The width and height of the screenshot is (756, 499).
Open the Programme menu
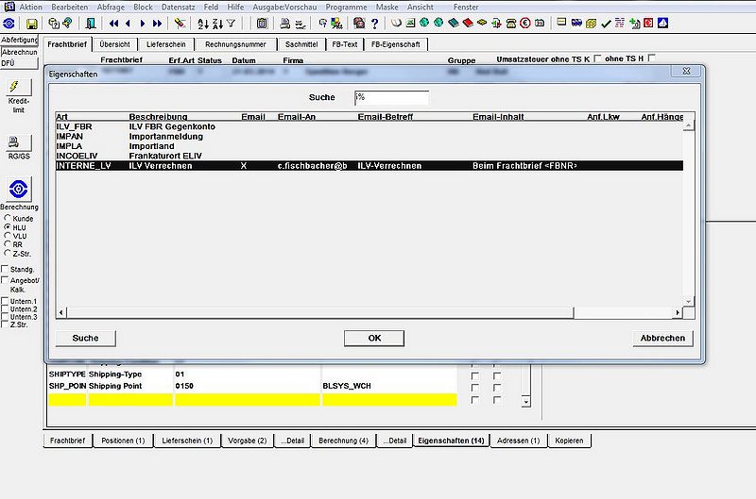(346, 8)
